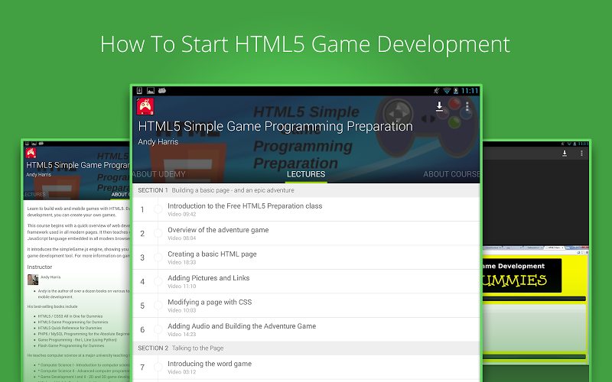Tap author name Andy Harris in center header
Viewport: 612px width, 382px height.
click(158, 142)
